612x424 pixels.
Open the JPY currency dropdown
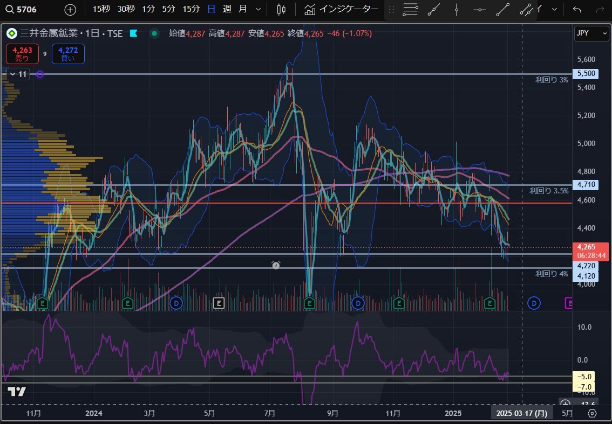592,33
